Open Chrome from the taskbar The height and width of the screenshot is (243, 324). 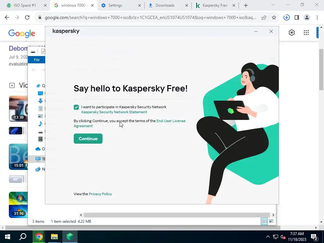[39, 237]
